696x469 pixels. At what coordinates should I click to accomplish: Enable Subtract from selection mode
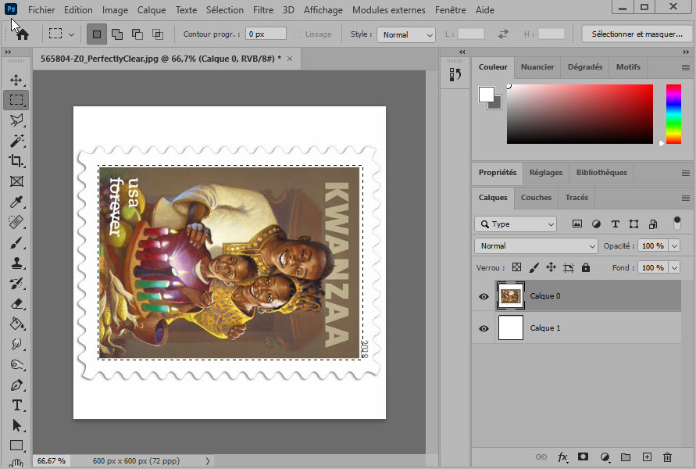137,34
